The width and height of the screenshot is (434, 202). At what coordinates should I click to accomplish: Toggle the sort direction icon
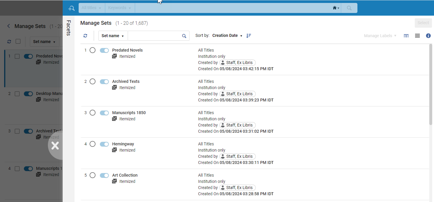coord(249,35)
